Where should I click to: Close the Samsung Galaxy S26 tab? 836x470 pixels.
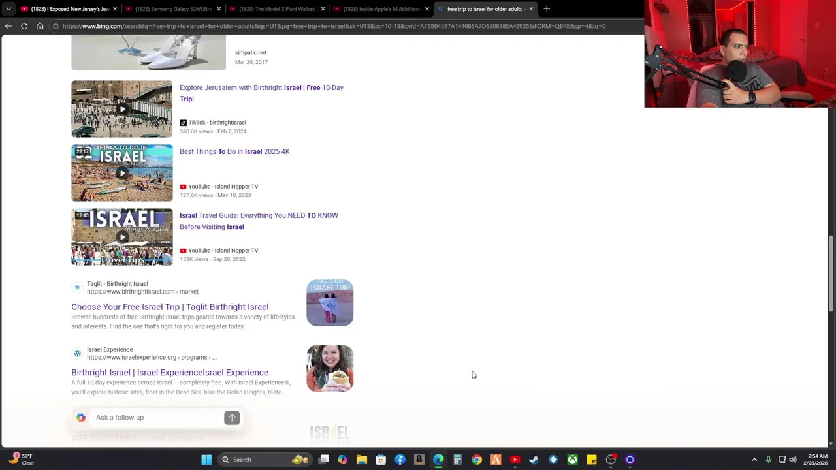219,9
